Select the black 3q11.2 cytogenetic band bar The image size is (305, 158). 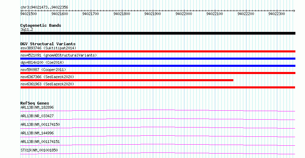click(x=158, y=33)
